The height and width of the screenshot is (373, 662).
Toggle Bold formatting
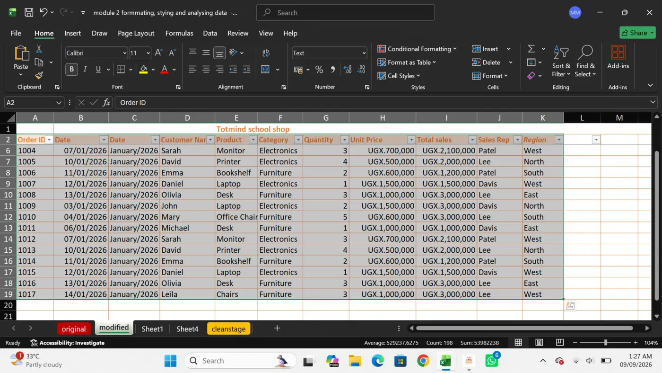[x=72, y=70]
